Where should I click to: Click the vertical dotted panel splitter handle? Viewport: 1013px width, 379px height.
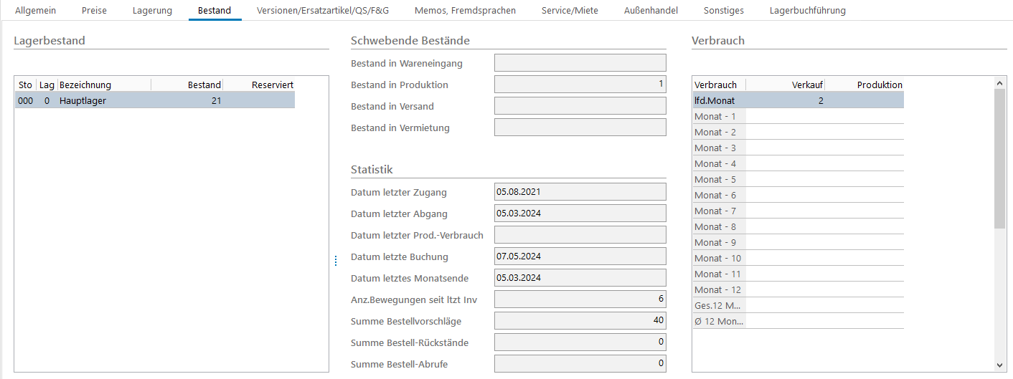point(335,262)
